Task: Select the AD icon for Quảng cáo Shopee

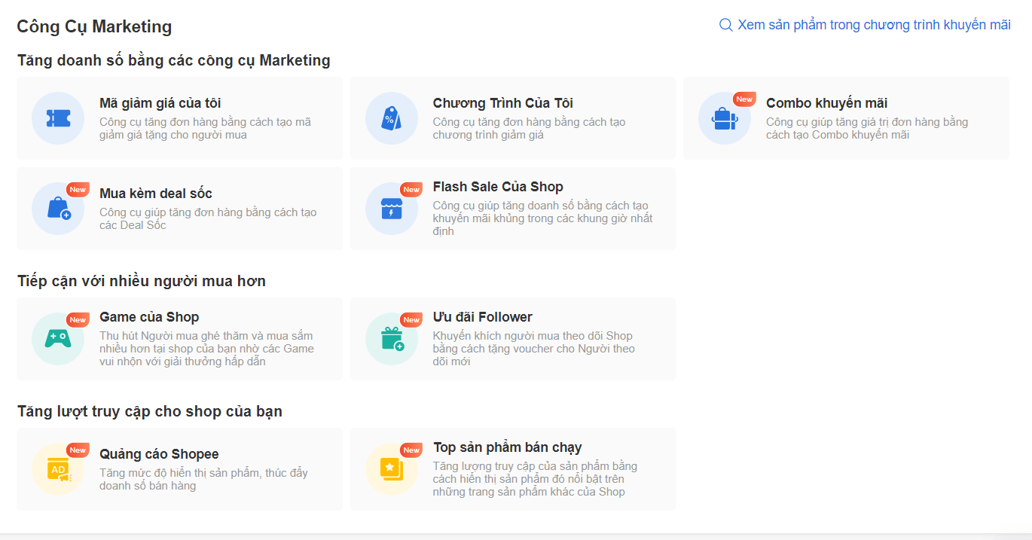Action: [58, 469]
